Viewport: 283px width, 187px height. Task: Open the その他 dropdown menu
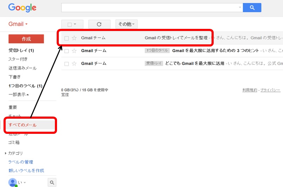[x=126, y=24]
